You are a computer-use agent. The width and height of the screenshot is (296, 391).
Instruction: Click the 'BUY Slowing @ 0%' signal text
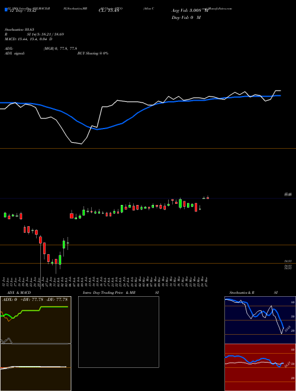point(93,53)
